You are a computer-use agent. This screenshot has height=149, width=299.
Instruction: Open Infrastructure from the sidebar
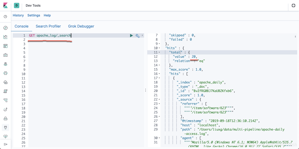point(6,82)
